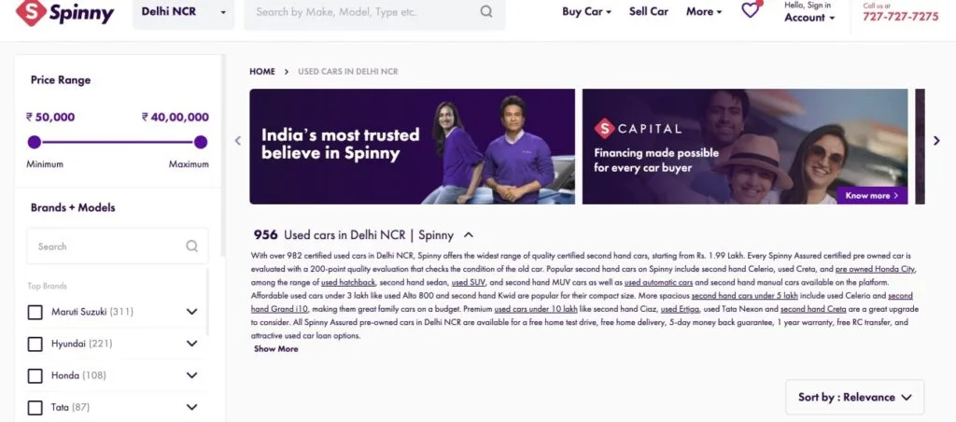Expand Hyundai models list
Screen dimensions: 956x422
(192, 344)
